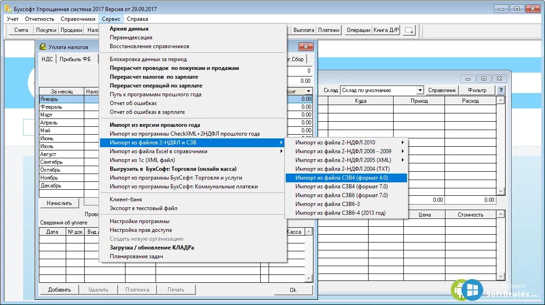
Task: Click Покупки toolbar button
Action: [x=46, y=30]
